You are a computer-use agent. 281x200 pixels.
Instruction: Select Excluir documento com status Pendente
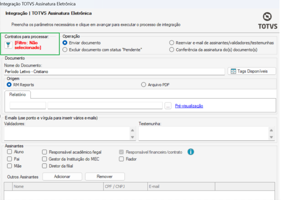click(65, 50)
